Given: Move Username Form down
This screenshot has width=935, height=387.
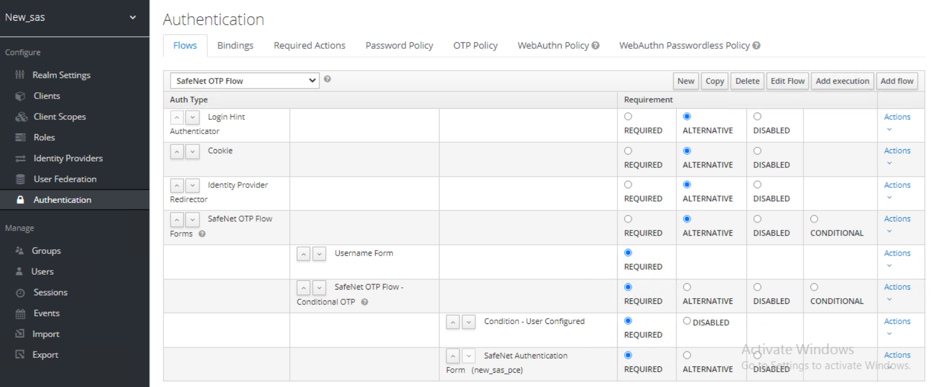Looking at the screenshot, I should coord(319,254).
